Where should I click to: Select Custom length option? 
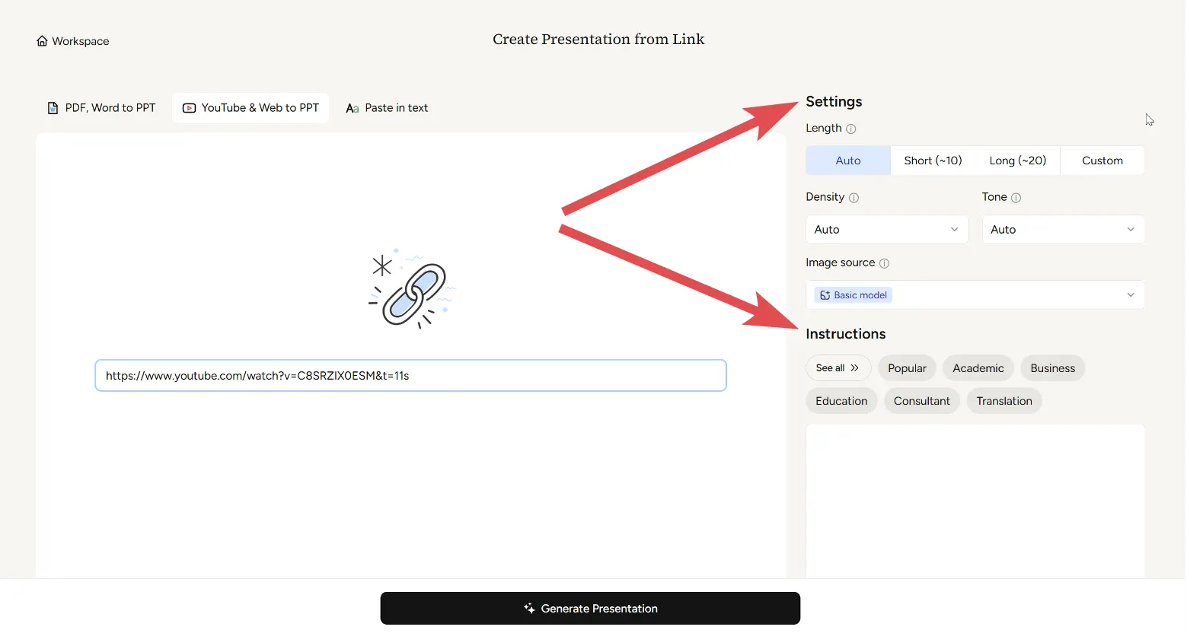pos(1102,161)
